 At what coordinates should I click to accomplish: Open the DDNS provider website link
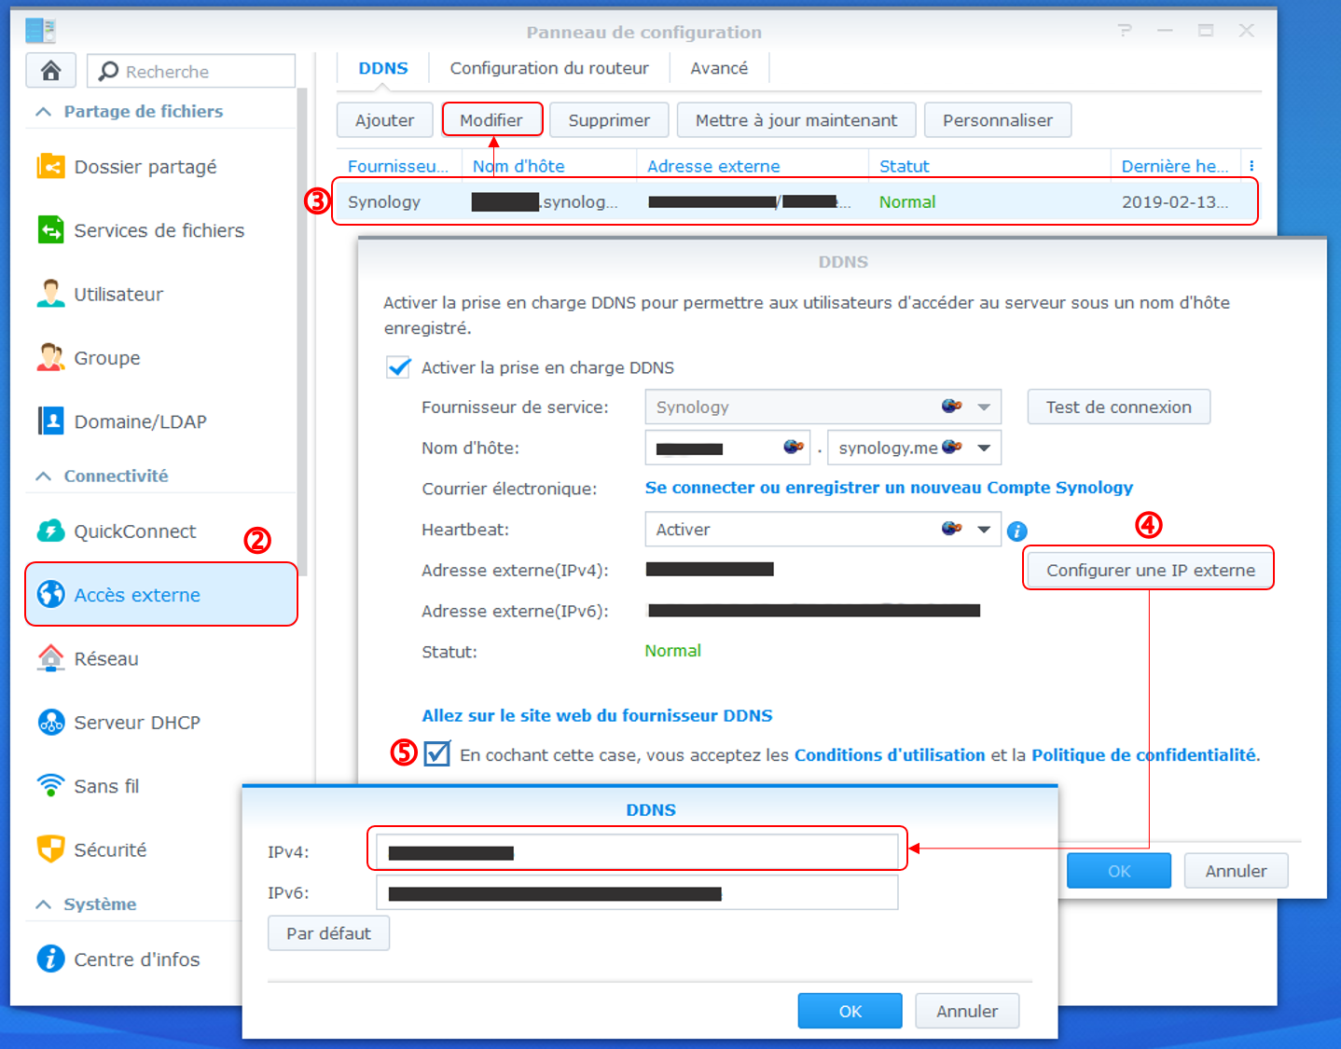pyautogui.click(x=597, y=715)
